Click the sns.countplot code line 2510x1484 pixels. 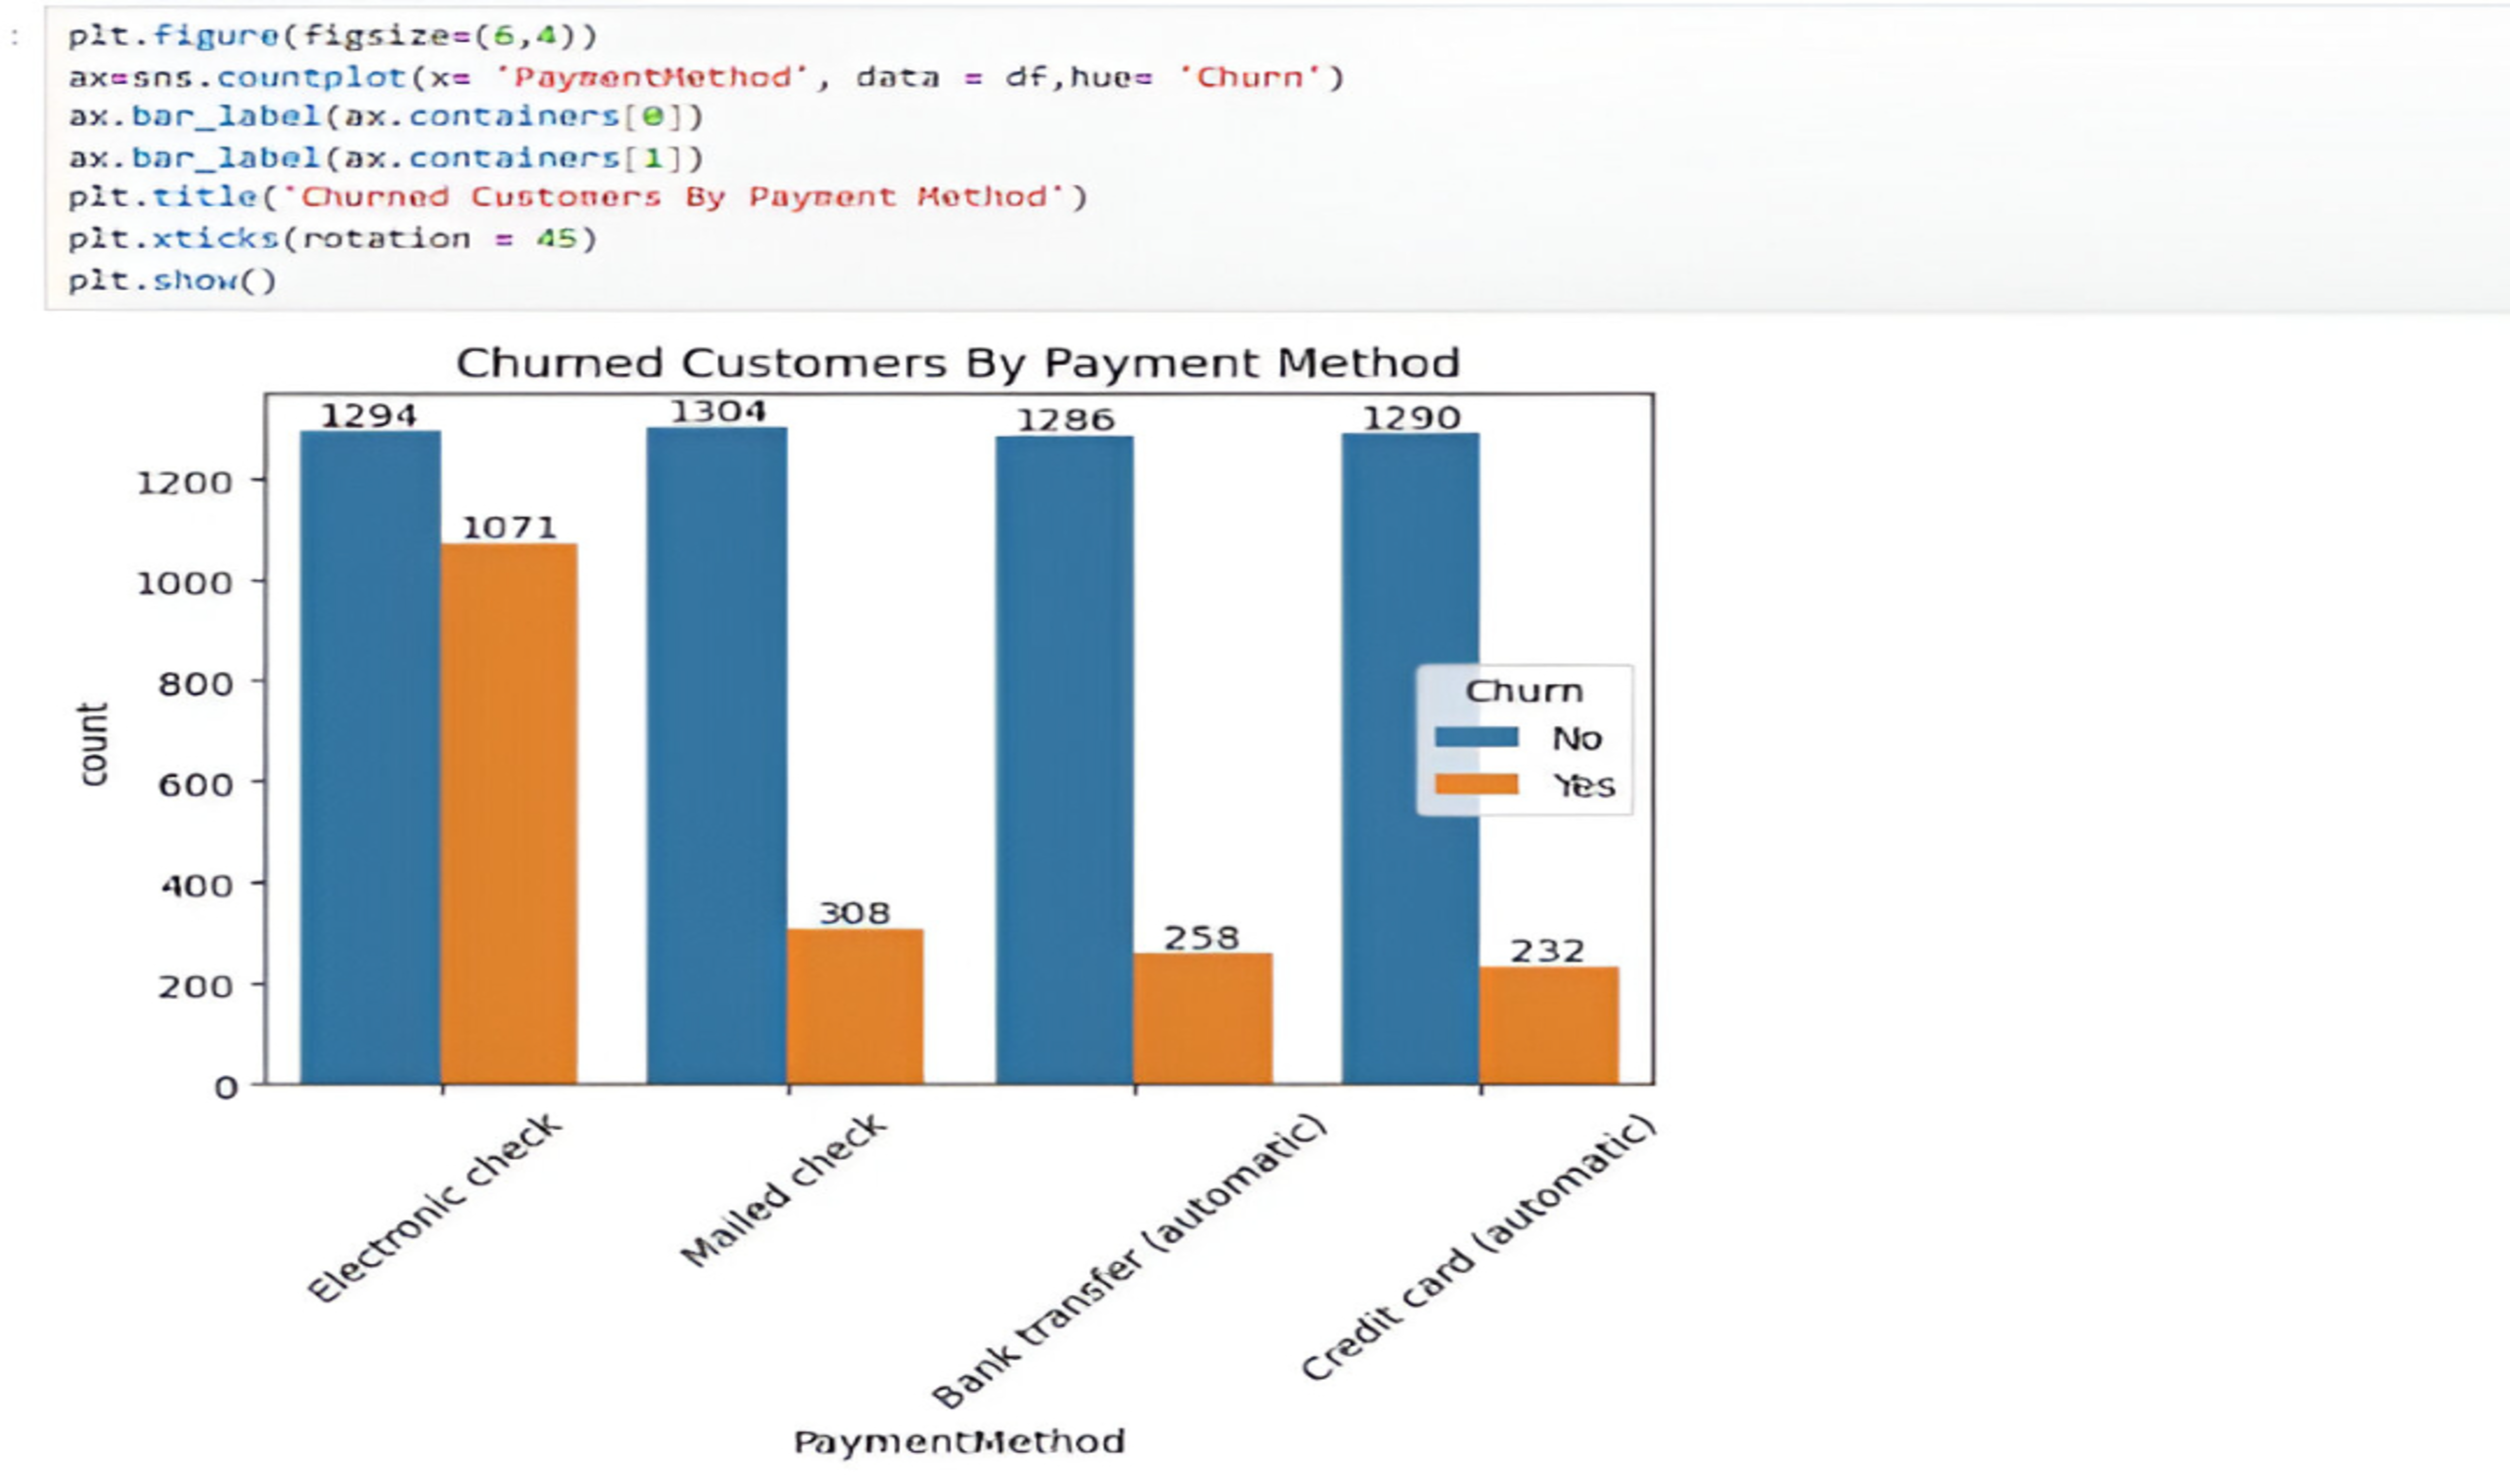[706, 77]
